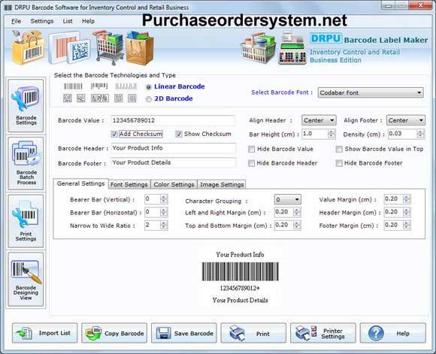Image resolution: width=436 pixels, height=354 pixels.
Task: Open the Character Grouping dropdown
Action: (287, 199)
